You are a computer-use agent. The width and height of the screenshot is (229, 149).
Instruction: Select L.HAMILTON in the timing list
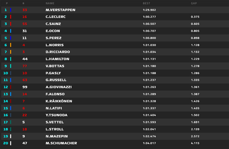point(57,59)
